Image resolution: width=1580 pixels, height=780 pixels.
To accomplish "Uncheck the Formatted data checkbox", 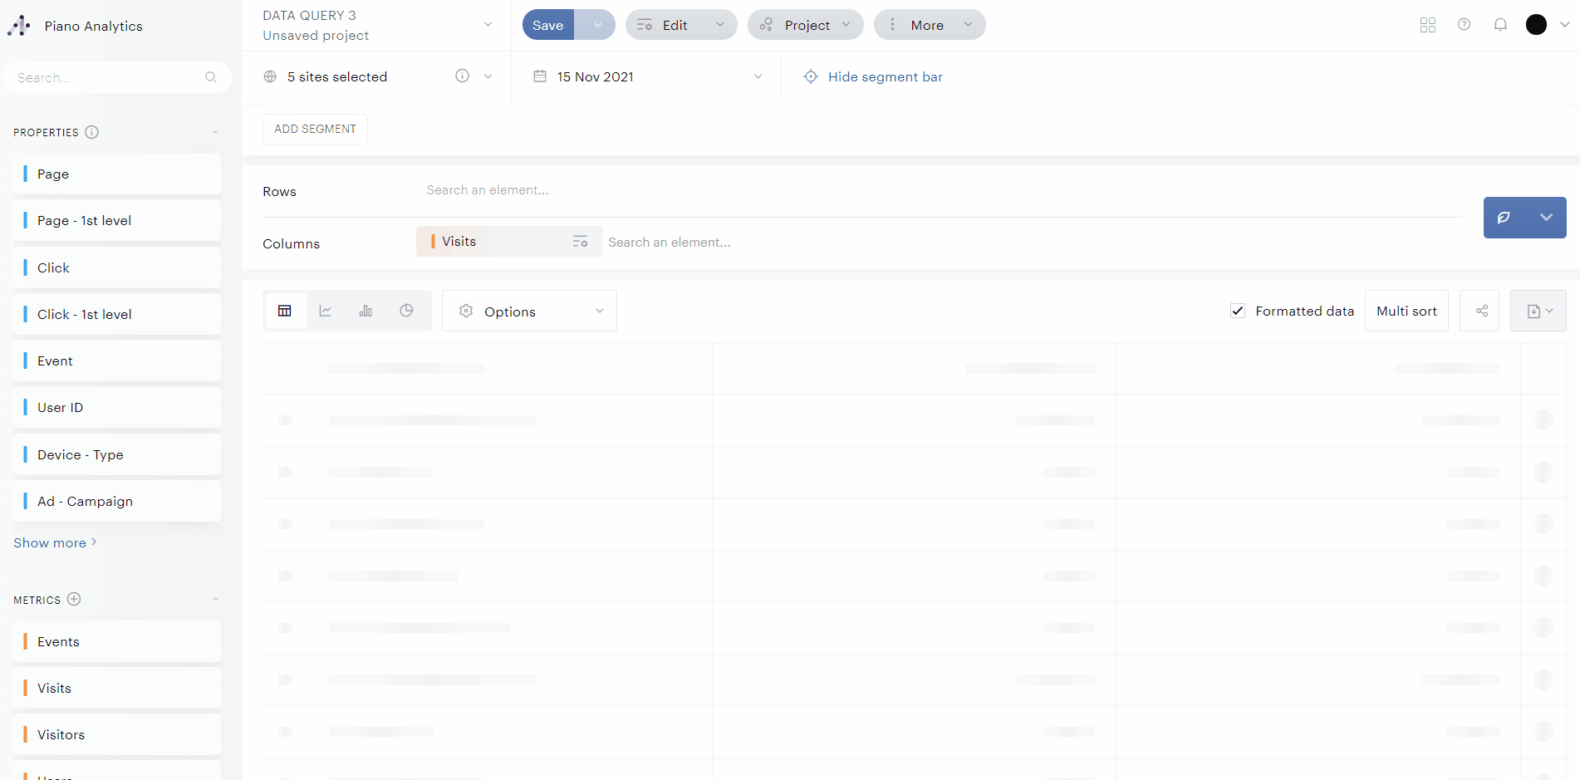I will click(1238, 311).
